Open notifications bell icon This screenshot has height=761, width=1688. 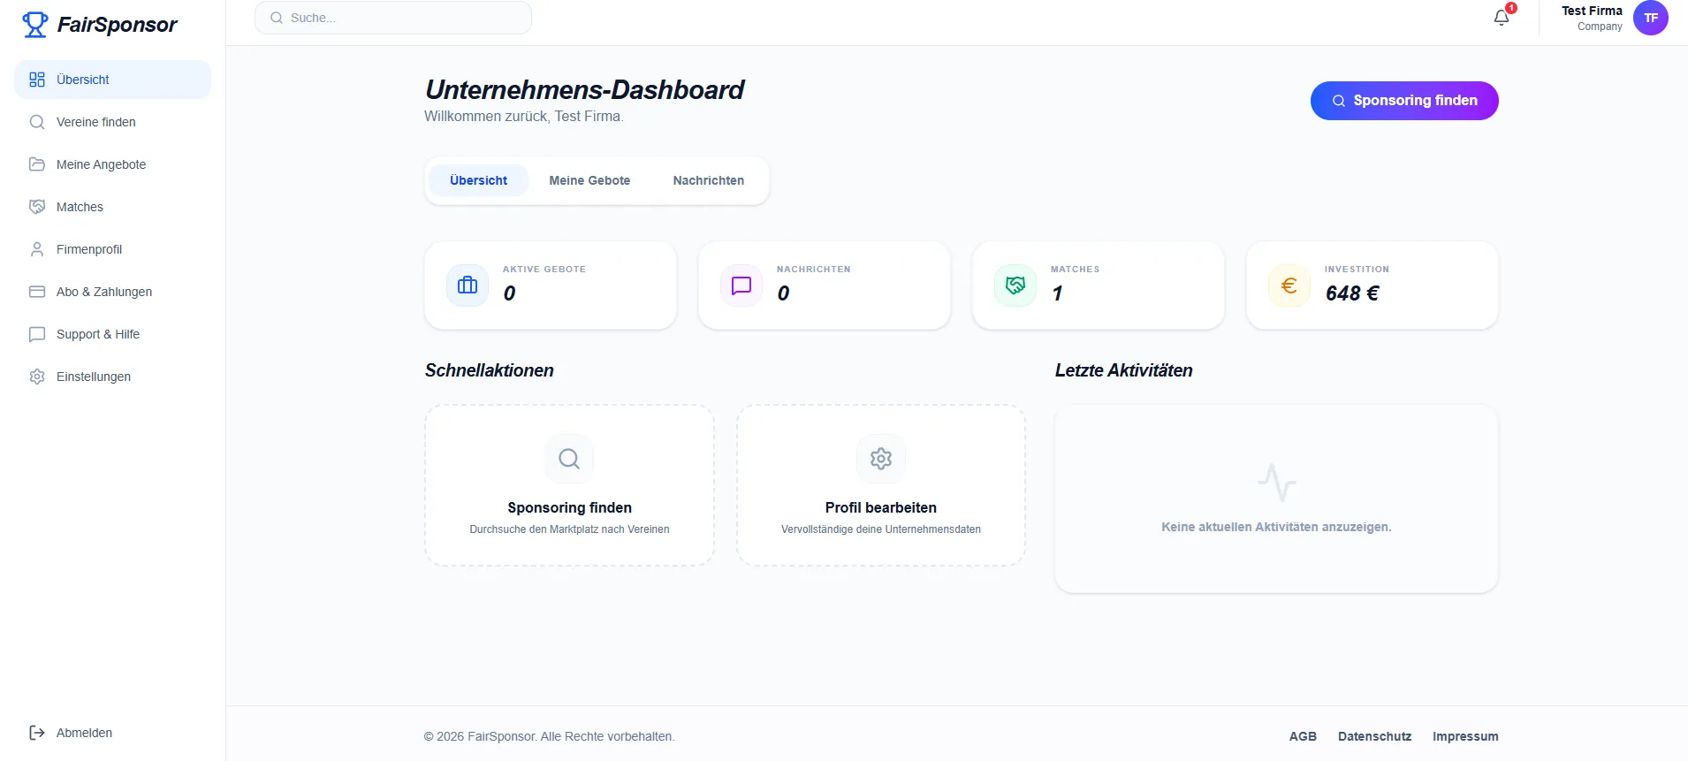click(1502, 18)
